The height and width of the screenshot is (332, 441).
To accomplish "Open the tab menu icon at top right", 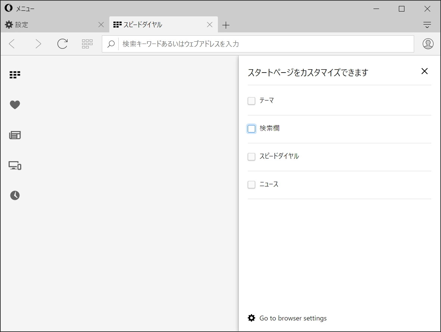I will 426,25.
